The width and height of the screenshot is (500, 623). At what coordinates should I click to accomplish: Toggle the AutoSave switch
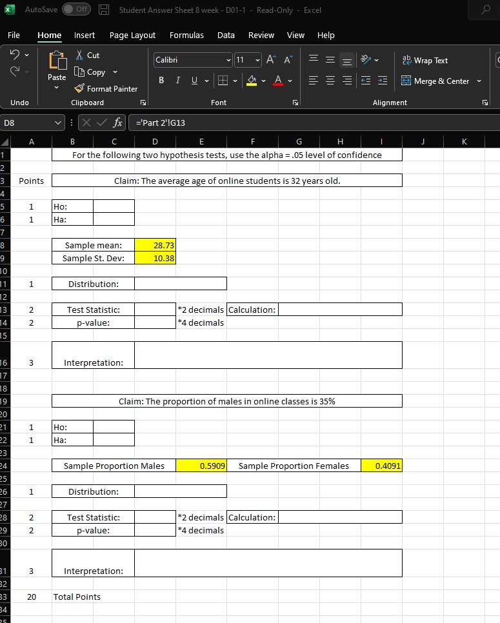click(76, 10)
